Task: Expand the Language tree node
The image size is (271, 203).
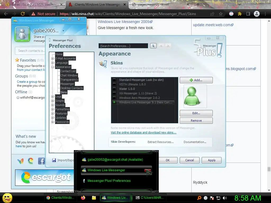Action: 53,63
